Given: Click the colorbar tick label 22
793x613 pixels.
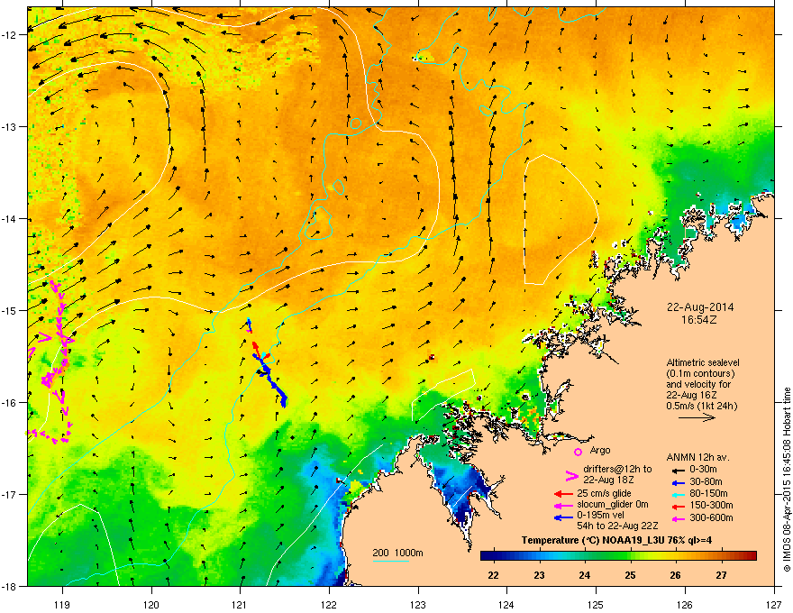Looking at the screenshot, I should click(x=493, y=575).
